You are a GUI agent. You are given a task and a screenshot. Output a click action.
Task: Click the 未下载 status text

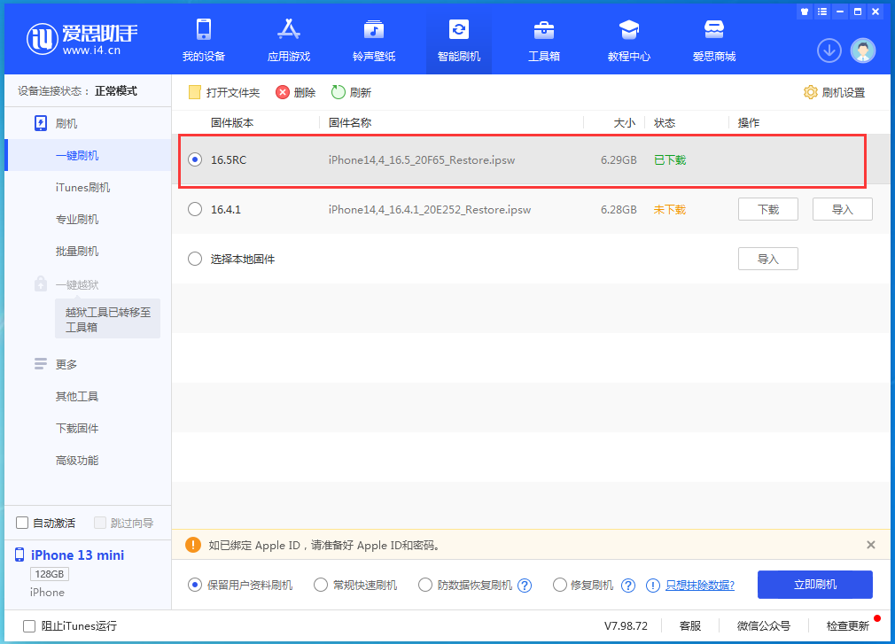pyautogui.click(x=670, y=210)
